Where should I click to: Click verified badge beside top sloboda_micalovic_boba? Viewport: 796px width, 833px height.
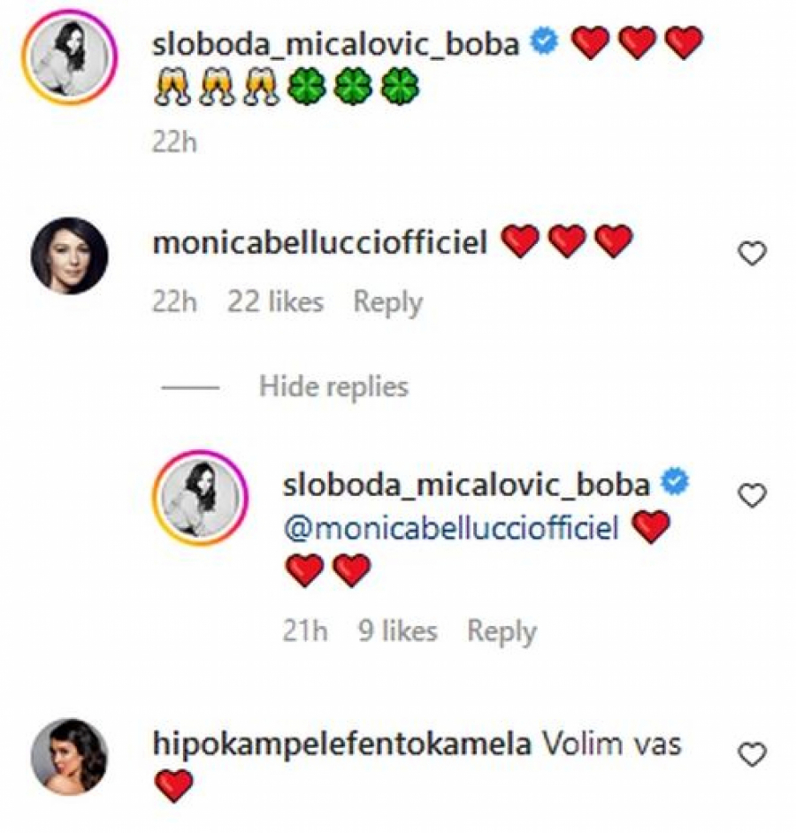(545, 42)
